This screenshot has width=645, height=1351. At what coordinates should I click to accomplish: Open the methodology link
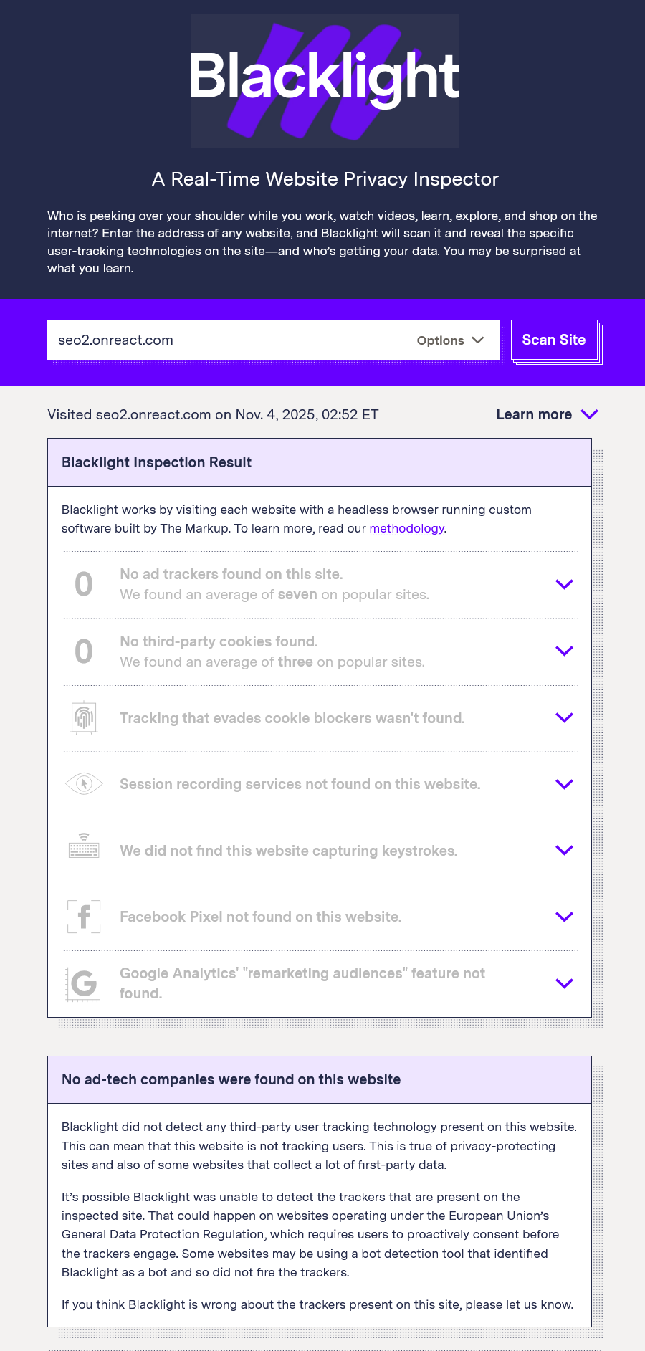pos(406,528)
